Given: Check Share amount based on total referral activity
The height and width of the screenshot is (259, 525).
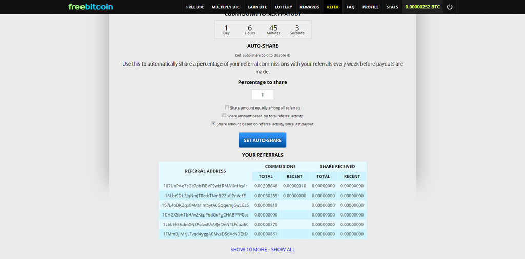Looking at the screenshot, I should point(224,115).
